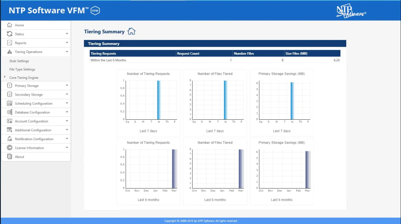Click the Notification Configuration bell icon
Screen dimensions: 401x224
(10, 138)
